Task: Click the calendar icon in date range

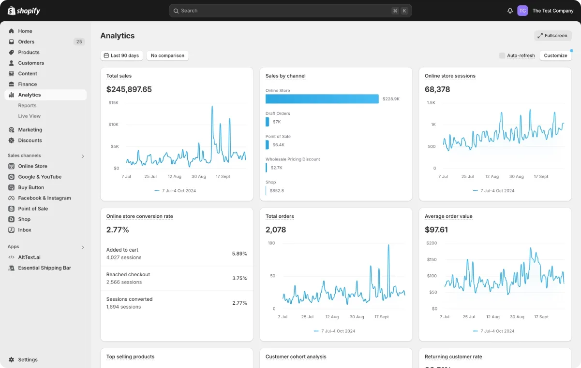Action: 106,56
